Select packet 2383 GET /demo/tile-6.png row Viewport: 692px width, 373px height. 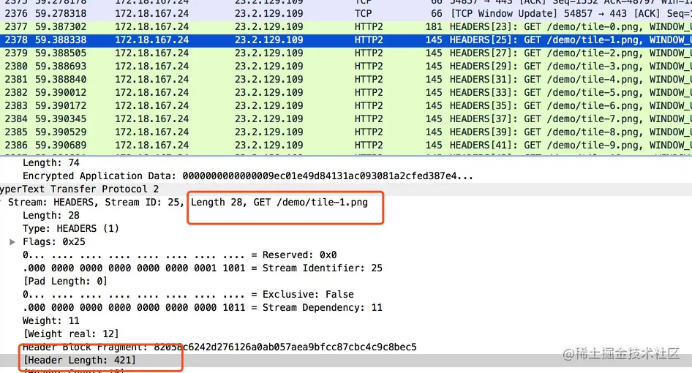pos(346,106)
